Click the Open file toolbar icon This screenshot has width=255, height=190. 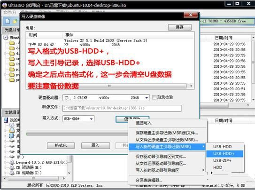pos(15,21)
